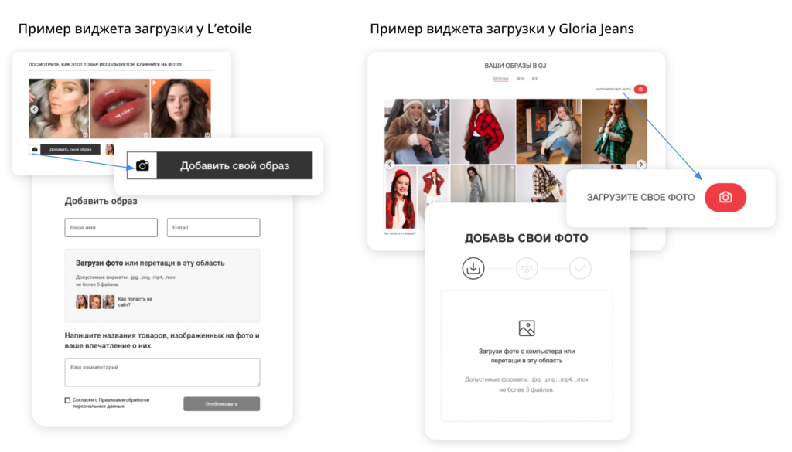This screenshot has width=792, height=452.
Task: Click the previous arrow on the L'etoile photo carousel
Action: pos(34,109)
